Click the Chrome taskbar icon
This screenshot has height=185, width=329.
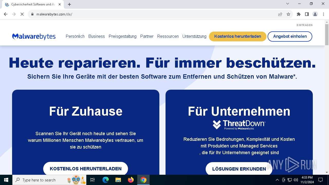pos(143,180)
